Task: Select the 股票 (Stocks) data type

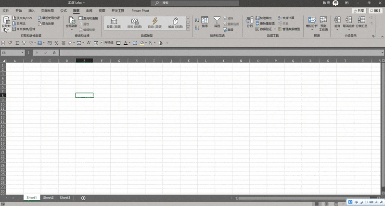Action: pyautogui.click(x=114, y=22)
